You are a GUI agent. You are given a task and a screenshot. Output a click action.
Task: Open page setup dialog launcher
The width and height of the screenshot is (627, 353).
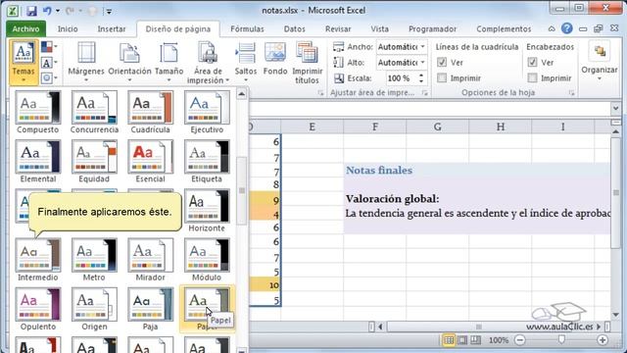tap(320, 93)
